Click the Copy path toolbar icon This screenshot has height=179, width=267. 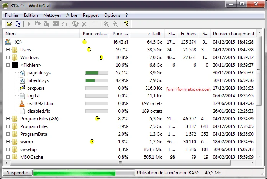point(38,24)
